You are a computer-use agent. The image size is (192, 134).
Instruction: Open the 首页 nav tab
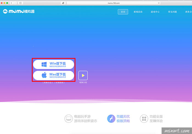tap(123, 12)
